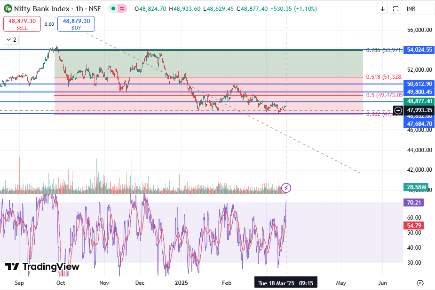The image size is (435, 290).
Task: Select the 50,612.90 price label
Action: 419,84
